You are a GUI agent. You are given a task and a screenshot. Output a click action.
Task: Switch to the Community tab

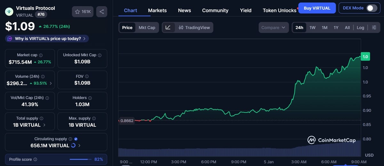tap(215, 10)
